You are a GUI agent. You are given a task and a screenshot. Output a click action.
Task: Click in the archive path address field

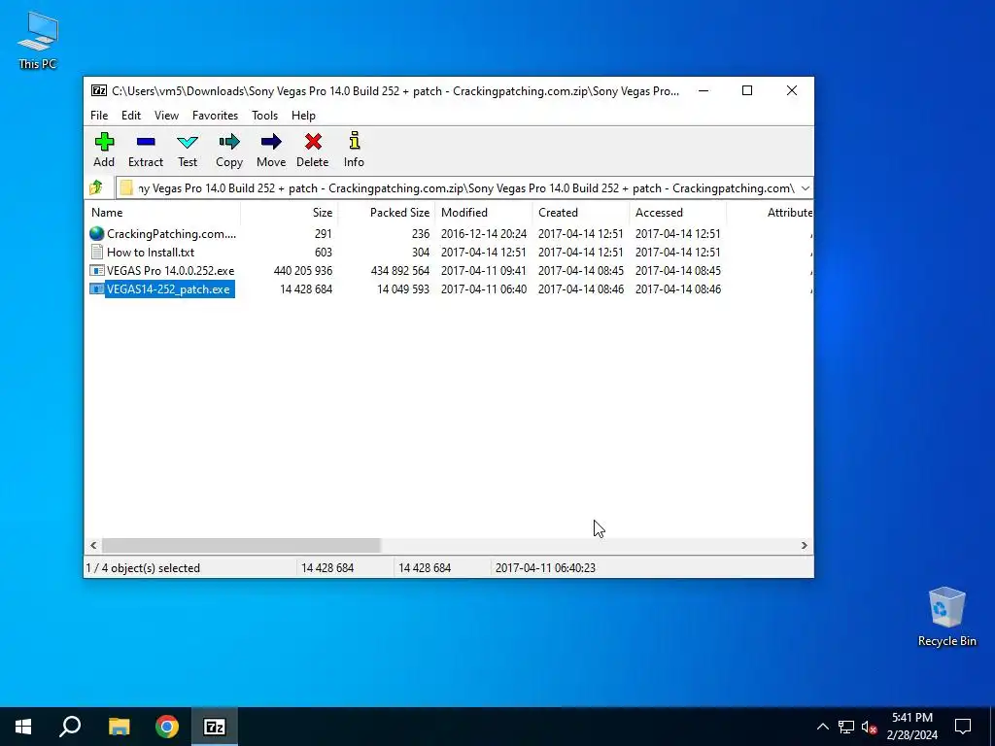(x=465, y=188)
